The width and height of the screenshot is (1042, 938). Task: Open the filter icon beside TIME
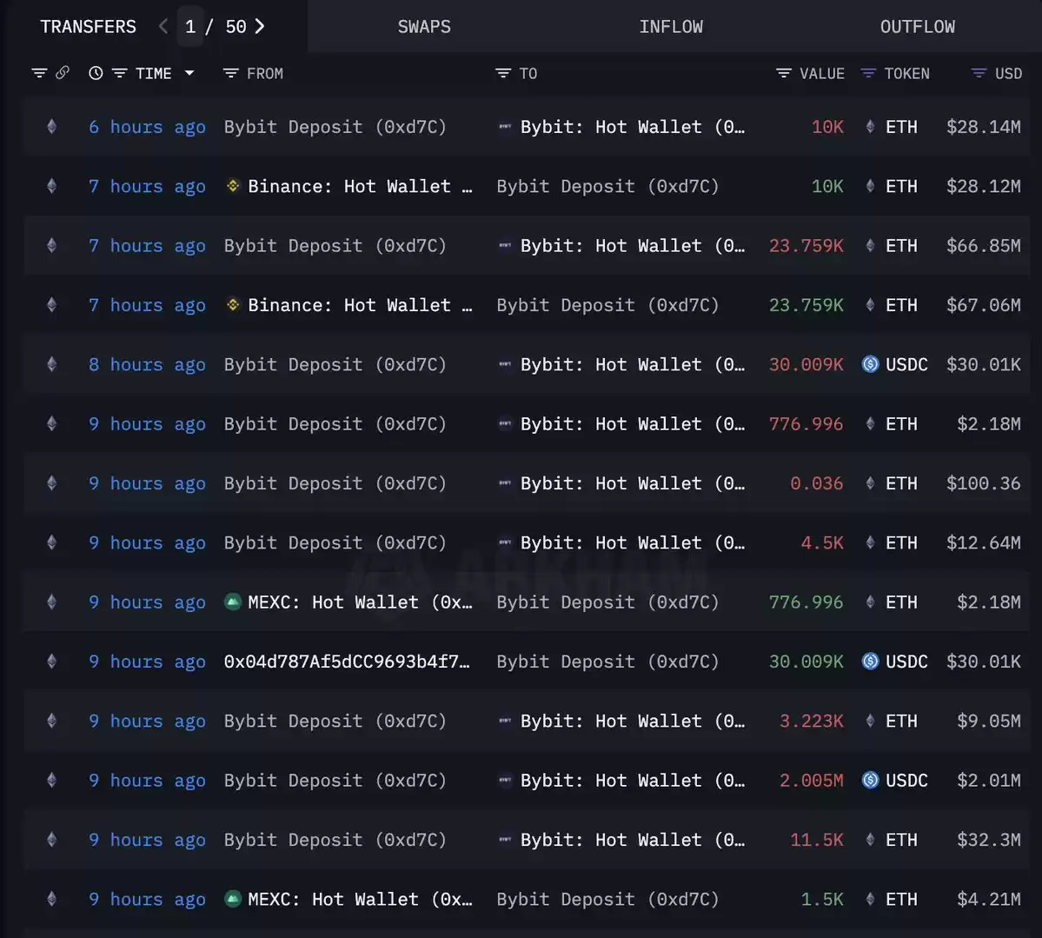[x=120, y=73]
